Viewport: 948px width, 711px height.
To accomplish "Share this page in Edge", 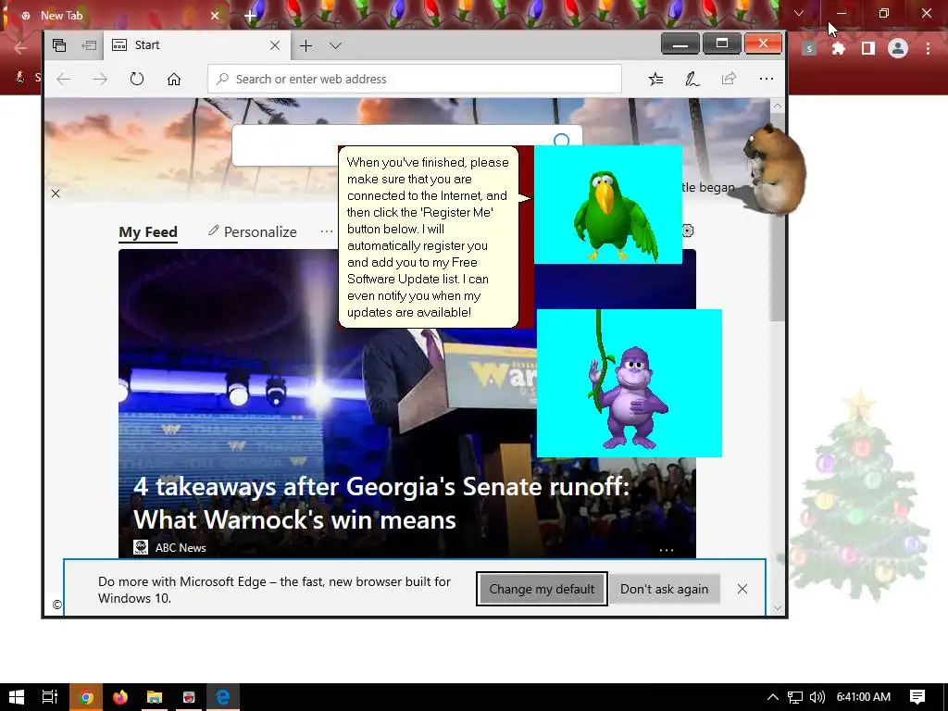I will 730,80.
